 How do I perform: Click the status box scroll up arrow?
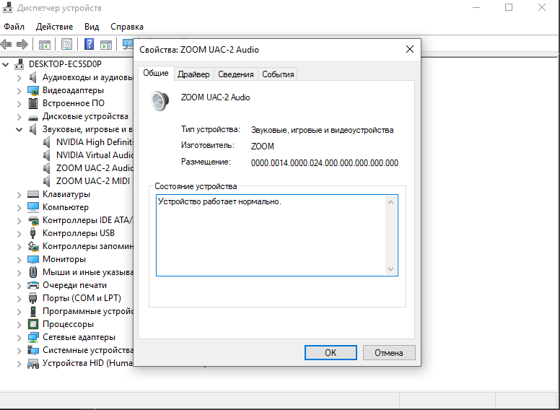tap(390, 203)
